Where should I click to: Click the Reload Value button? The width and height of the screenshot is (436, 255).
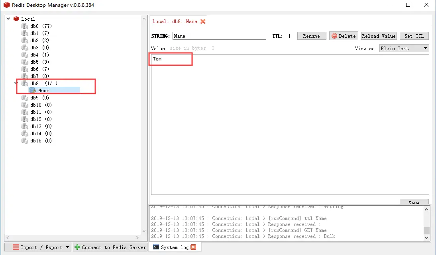pos(379,36)
